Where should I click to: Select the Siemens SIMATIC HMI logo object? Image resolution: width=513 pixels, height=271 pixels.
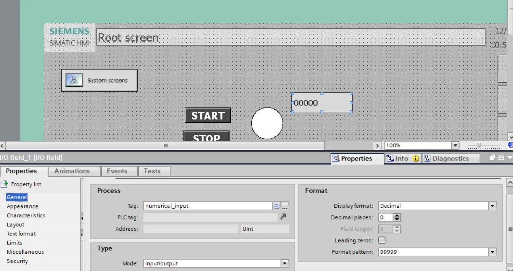[69, 37]
